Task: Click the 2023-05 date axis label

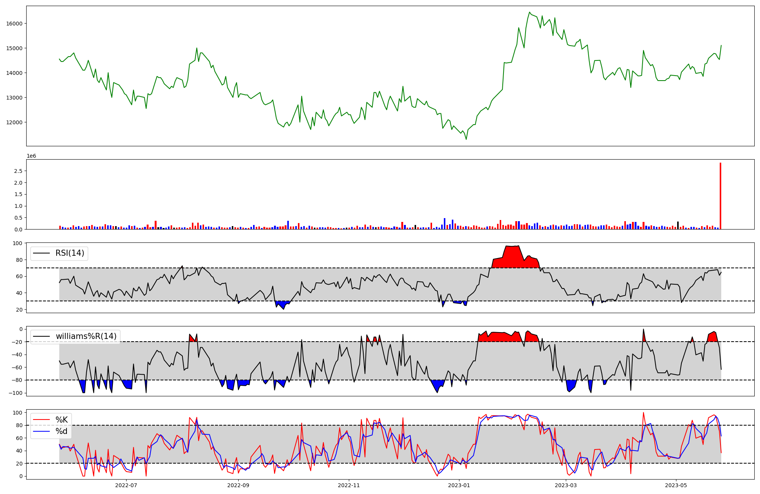Action: [x=676, y=485]
